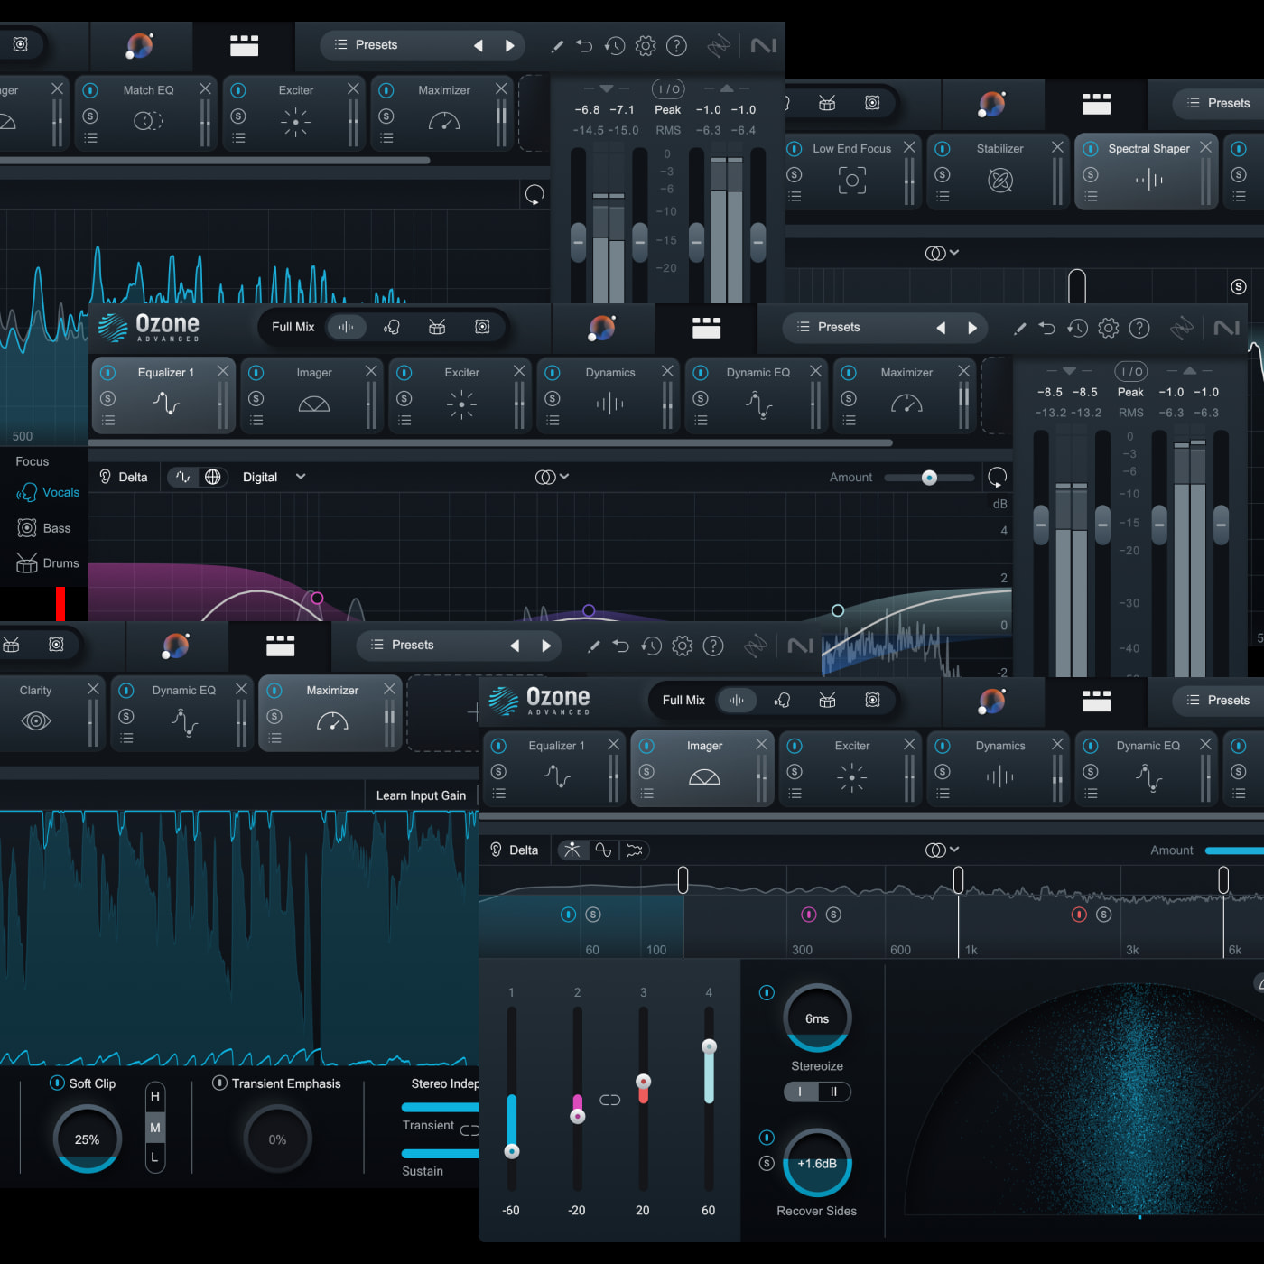The width and height of the screenshot is (1264, 1264).
Task: Open settings gear in the Maximizer window header
Action: click(x=683, y=646)
